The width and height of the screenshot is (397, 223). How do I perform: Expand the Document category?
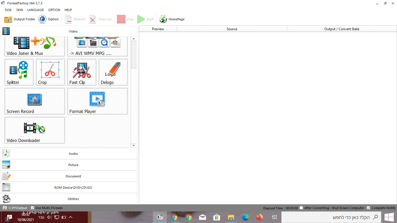pyautogui.click(x=69, y=176)
